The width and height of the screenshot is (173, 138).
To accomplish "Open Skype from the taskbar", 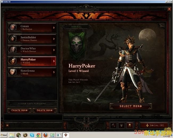I will 32,135.
